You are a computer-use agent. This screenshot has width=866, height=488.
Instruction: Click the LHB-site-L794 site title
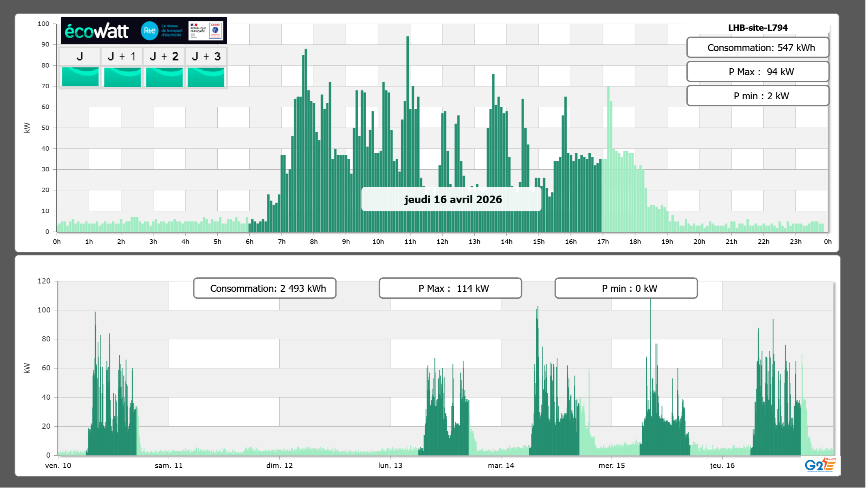point(758,28)
